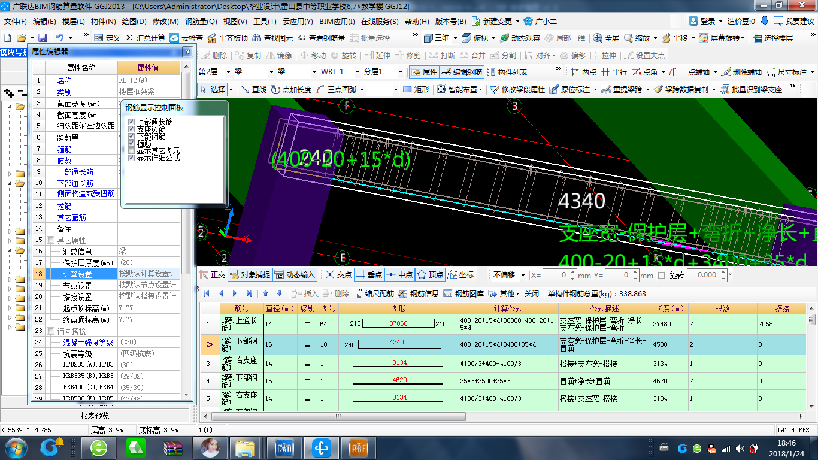Go to first rebar record arrow
This screenshot has width=818, height=460.
(x=207, y=293)
